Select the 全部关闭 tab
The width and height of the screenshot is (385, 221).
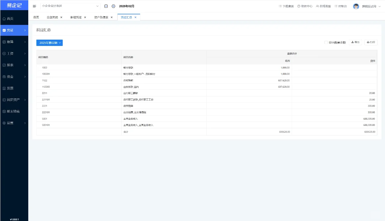[x=52, y=17]
